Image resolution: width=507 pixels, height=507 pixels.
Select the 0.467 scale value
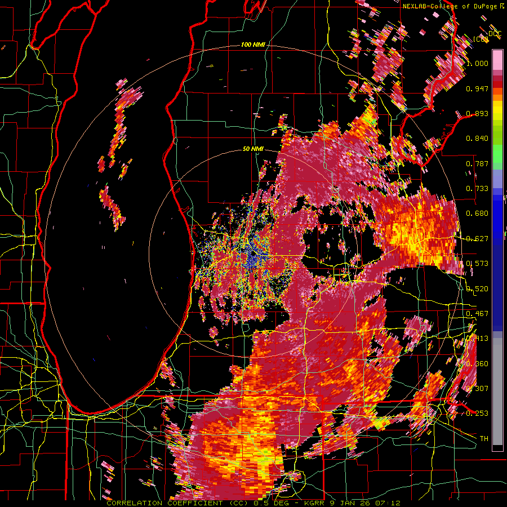click(477, 314)
